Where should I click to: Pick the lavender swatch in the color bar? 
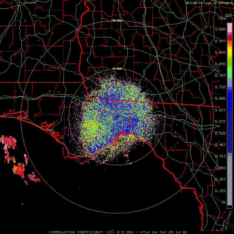230,82
